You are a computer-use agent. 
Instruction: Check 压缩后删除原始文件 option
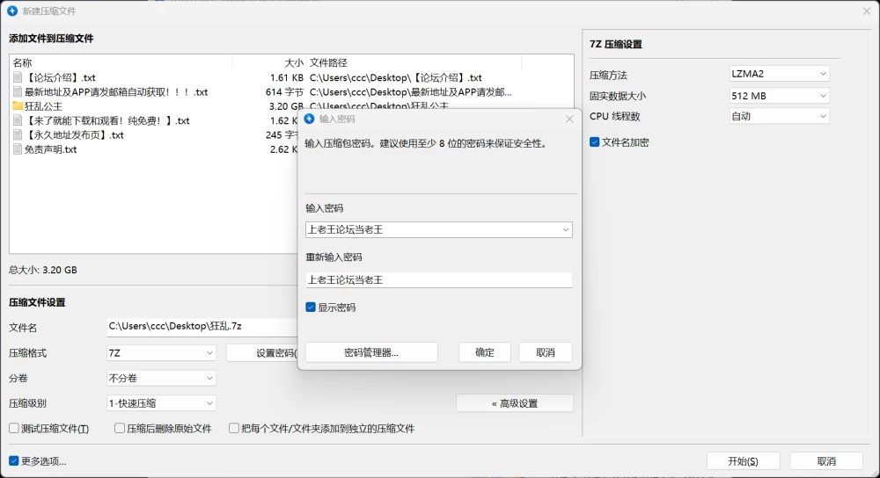[120, 428]
